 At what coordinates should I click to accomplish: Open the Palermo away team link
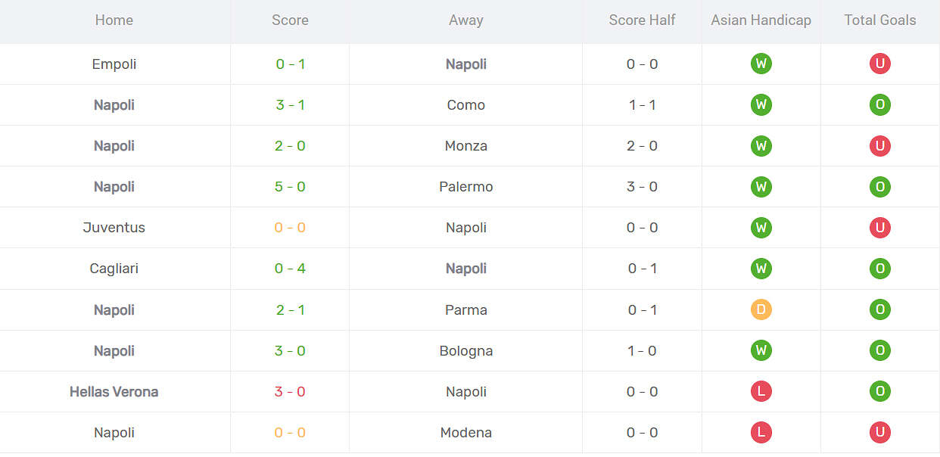pyautogui.click(x=466, y=187)
